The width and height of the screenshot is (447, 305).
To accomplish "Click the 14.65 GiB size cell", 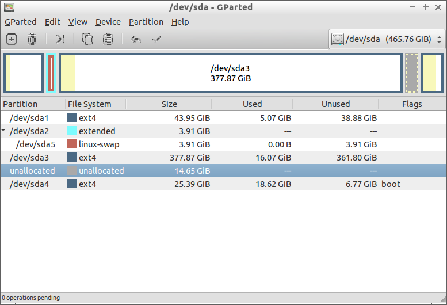I will click(192, 171).
